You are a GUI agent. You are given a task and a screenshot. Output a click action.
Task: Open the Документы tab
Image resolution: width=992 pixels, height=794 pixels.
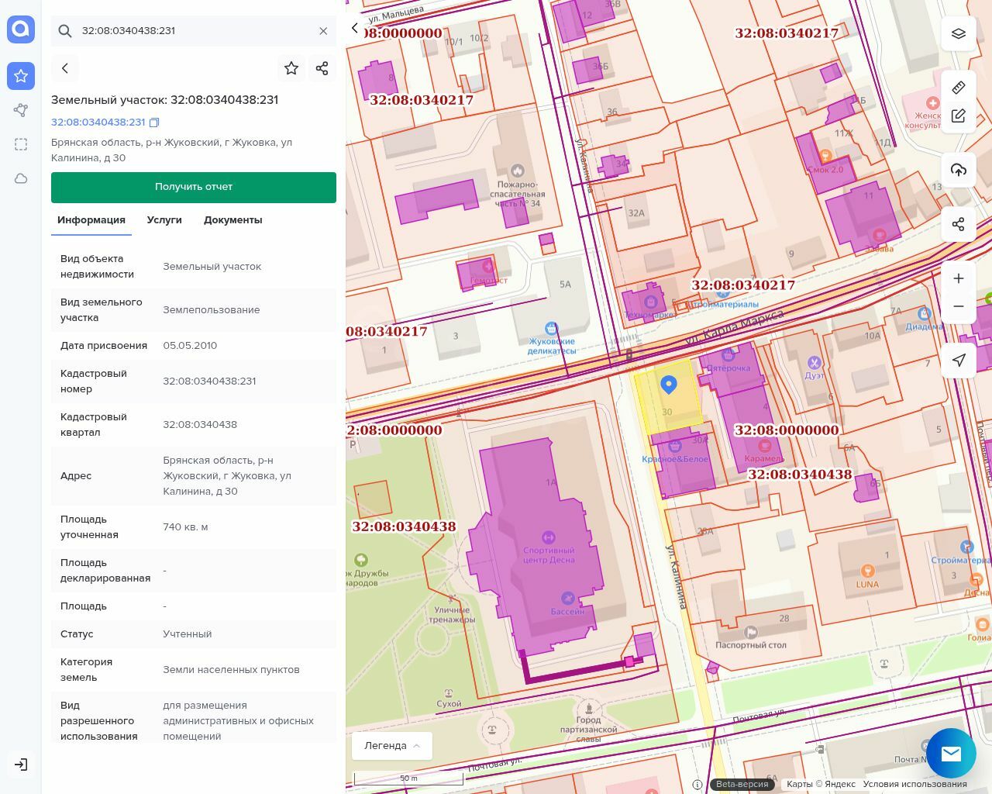tap(232, 220)
